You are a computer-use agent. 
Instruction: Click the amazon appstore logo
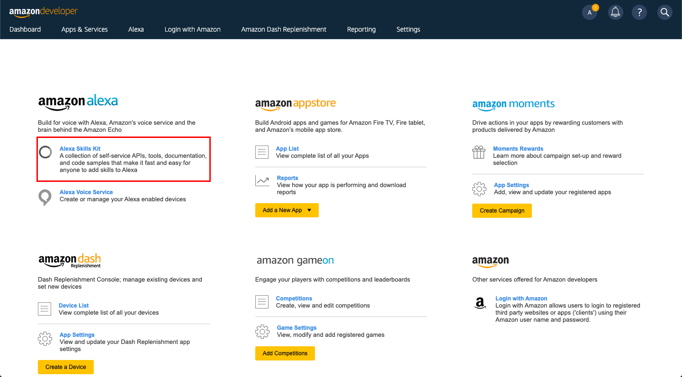pos(296,104)
